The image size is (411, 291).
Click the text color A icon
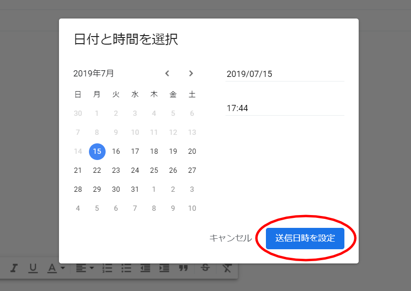click(x=52, y=268)
